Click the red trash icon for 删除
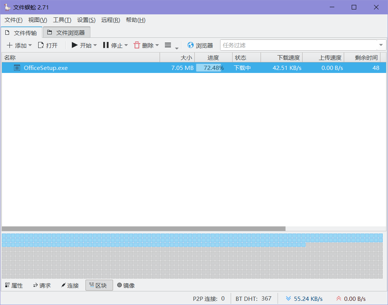388x305 pixels. [x=137, y=45]
